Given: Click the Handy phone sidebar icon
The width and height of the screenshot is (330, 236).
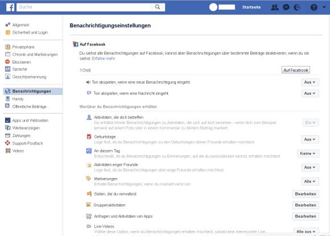Looking at the screenshot, I should coord(7,98).
